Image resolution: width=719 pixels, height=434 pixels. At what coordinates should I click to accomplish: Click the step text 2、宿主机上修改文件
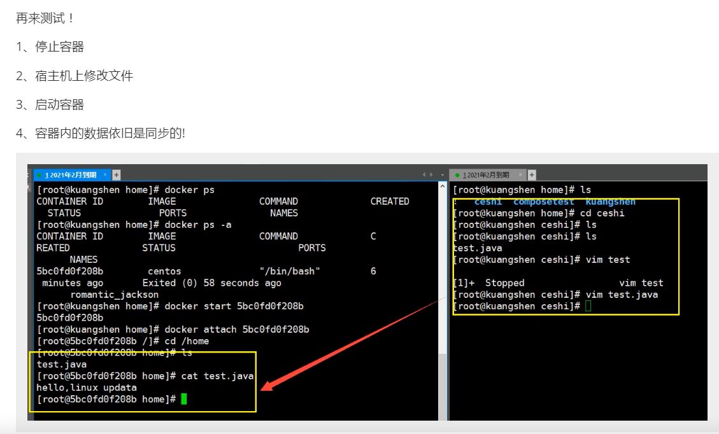[x=75, y=76]
